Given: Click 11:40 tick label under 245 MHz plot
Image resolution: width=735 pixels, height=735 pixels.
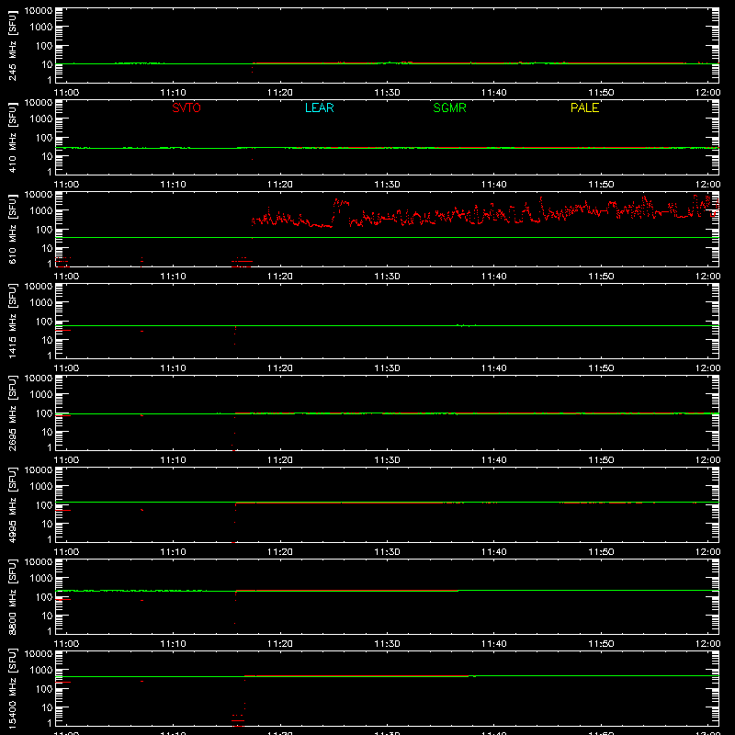Looking at the screenshot, I should 494,93.
